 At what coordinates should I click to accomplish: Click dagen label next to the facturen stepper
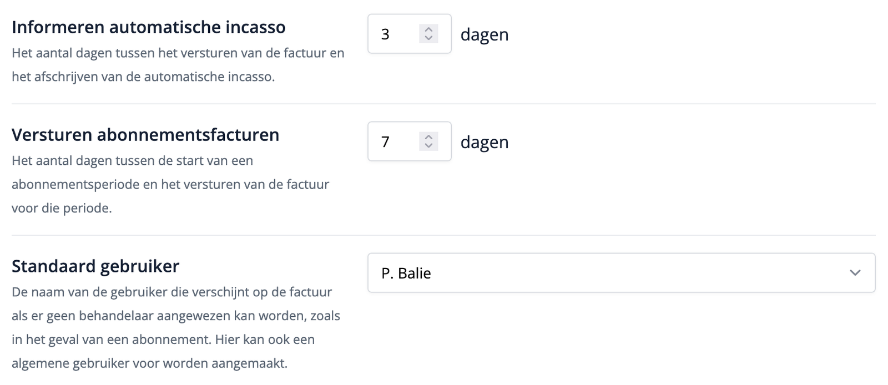click(485, 142)
